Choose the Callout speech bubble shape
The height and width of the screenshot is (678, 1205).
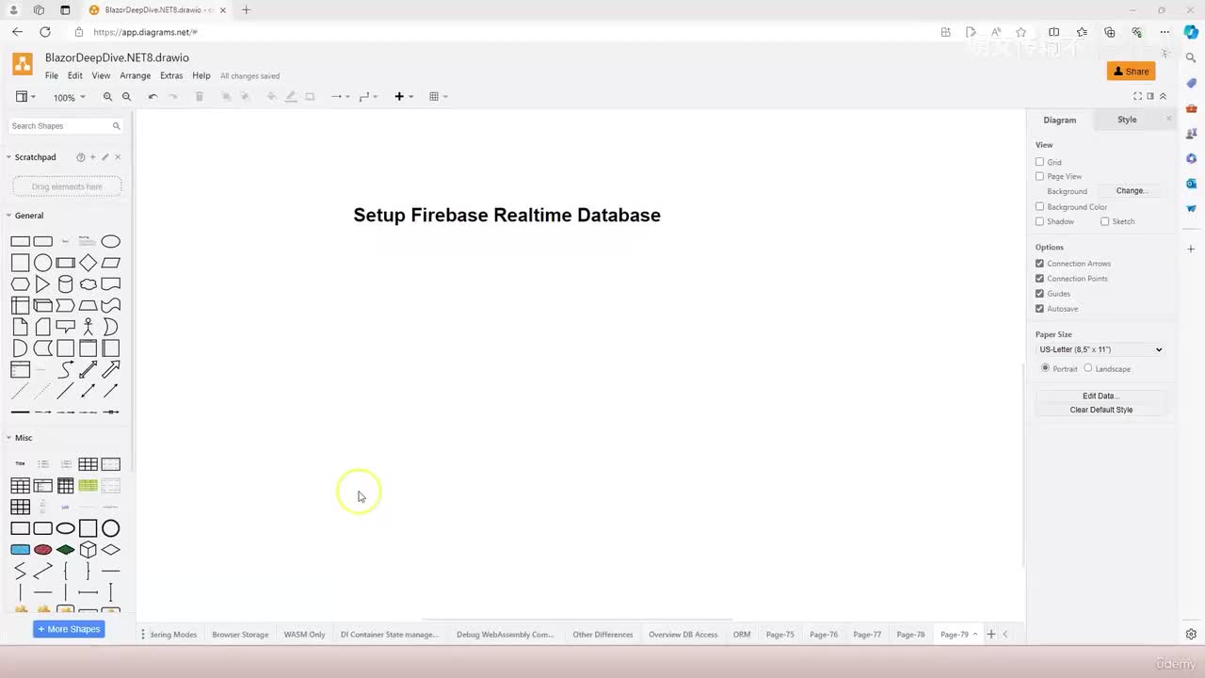[x=66, y=327]
